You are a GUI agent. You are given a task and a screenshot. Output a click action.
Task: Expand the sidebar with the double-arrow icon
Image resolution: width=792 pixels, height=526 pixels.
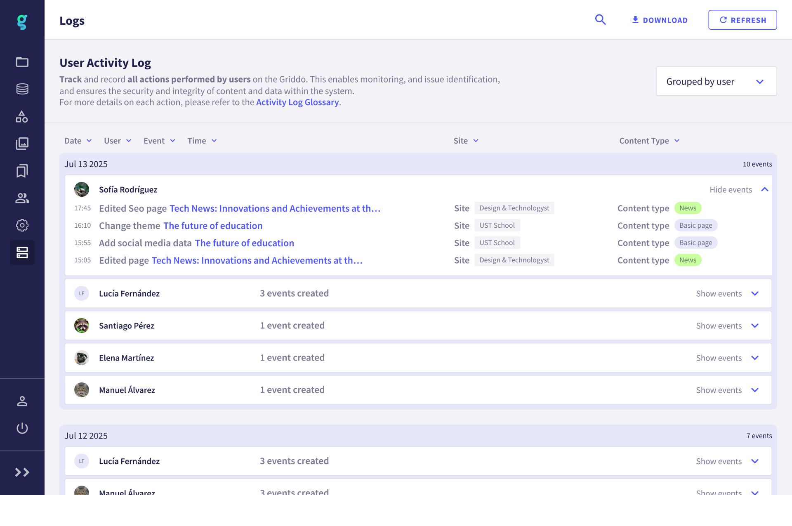point(22,472)
